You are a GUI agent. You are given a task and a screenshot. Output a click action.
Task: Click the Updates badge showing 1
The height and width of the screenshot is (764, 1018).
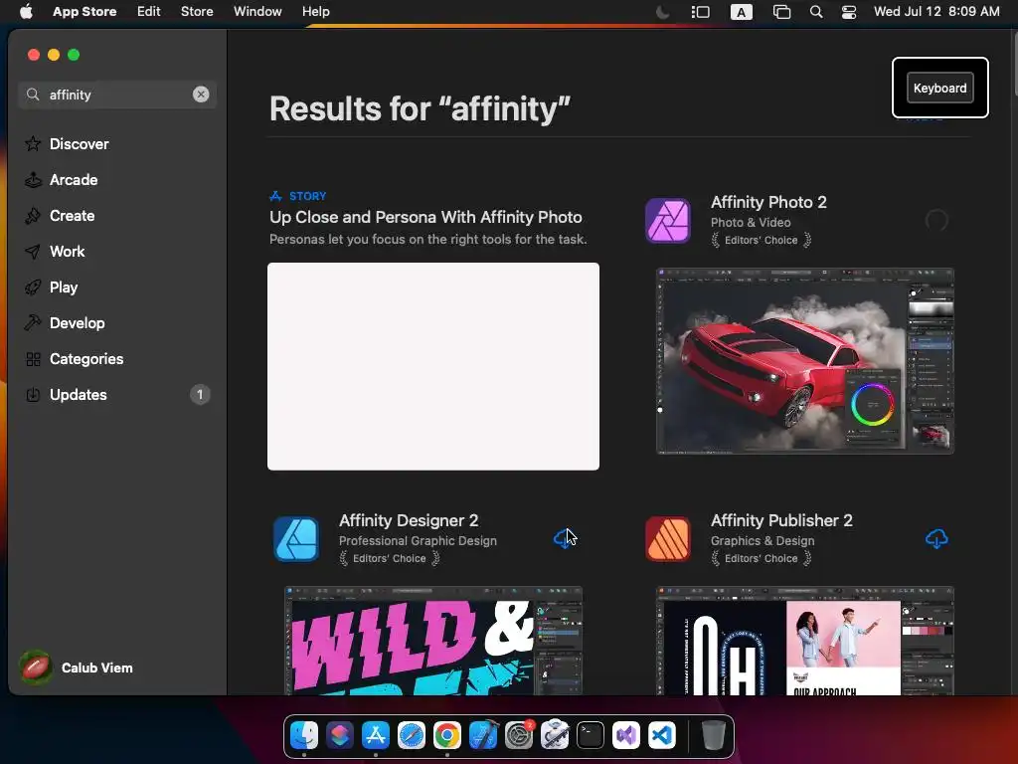tap(200, 394)
